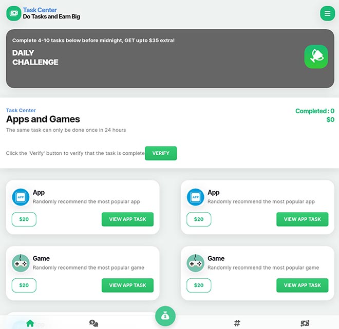
Task: Go to Home in bottom navigation
Action: coord(30,323)
